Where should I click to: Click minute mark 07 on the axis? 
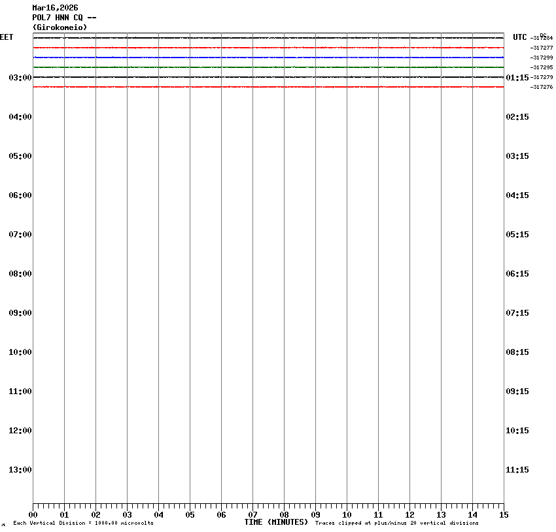[252, 515]
